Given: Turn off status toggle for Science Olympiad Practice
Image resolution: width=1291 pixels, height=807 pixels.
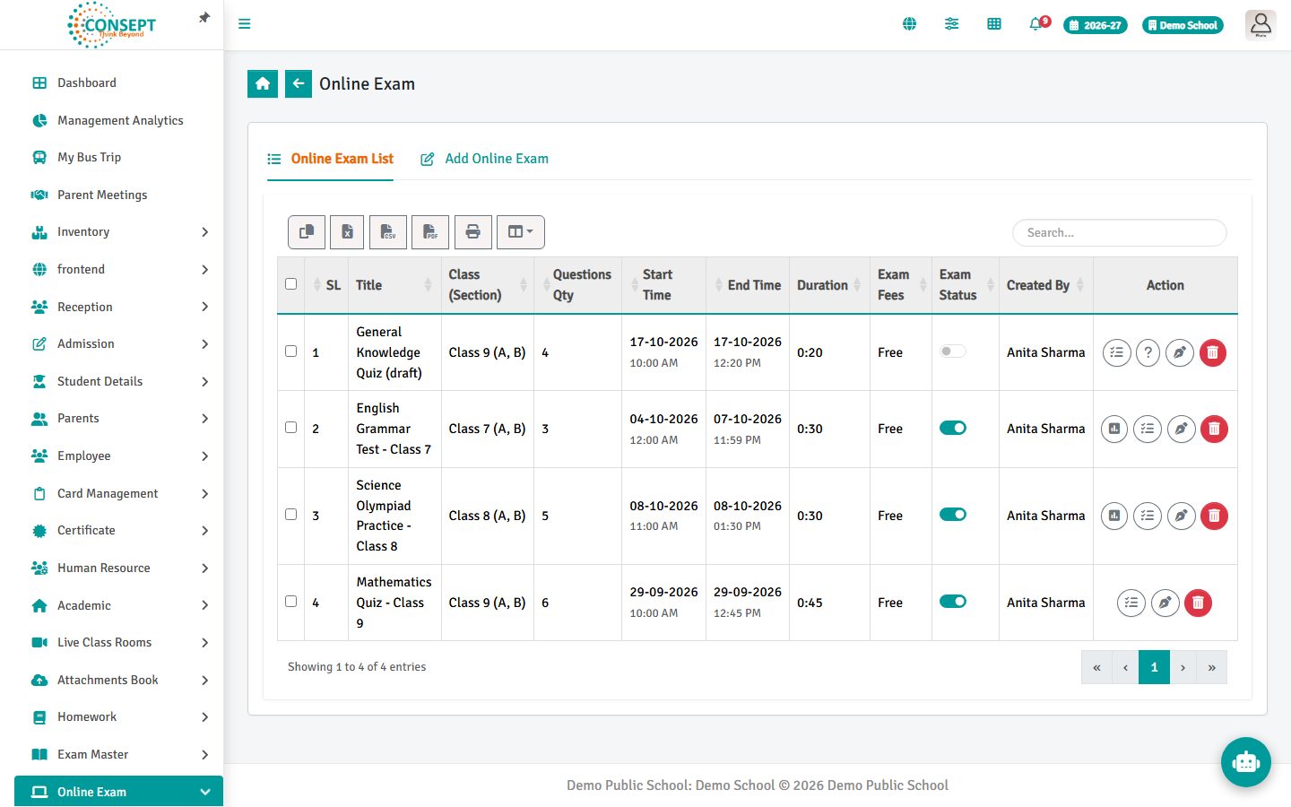Looking at the screenshot, I should pos(953,515).
